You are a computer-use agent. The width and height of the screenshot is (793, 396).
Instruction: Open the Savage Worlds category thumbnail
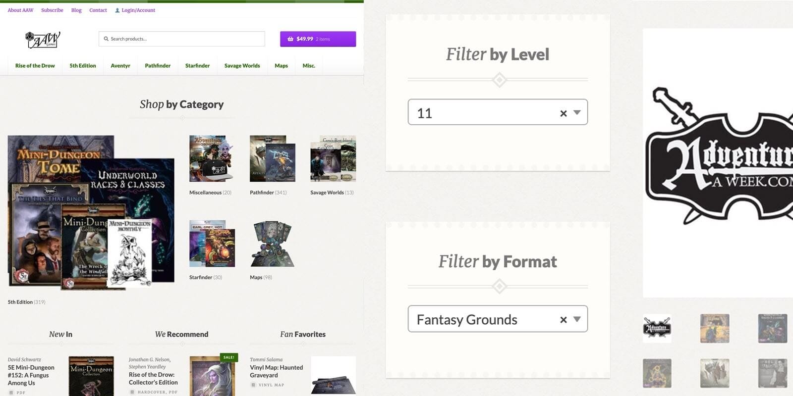tap(333, 158)
